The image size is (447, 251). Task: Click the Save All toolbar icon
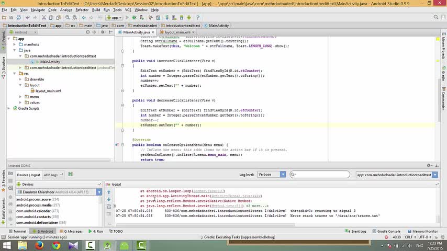pyautogui.click(x=12, y=18)
